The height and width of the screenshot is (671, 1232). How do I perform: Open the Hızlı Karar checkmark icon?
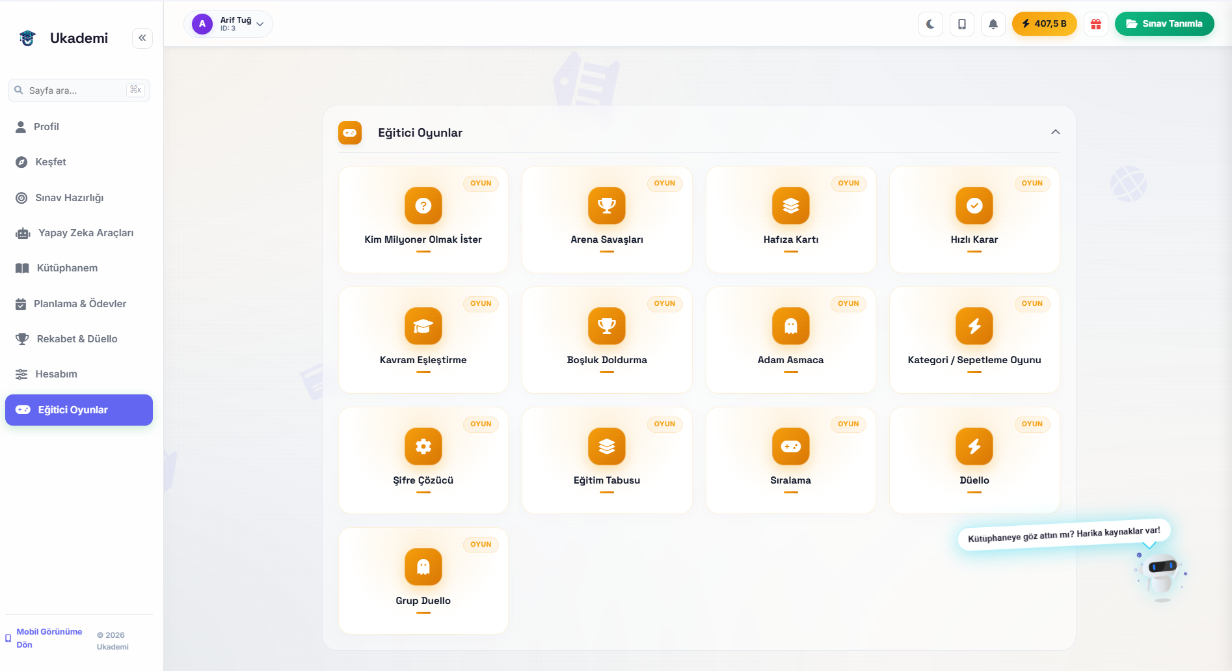pyautogui.click(x=974, y=206)
